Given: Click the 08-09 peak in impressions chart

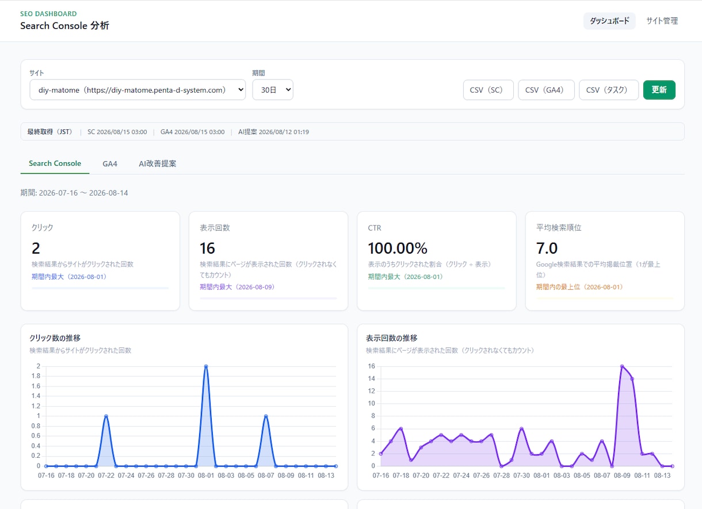Looking at the screenshot, I should coord(622,366).
